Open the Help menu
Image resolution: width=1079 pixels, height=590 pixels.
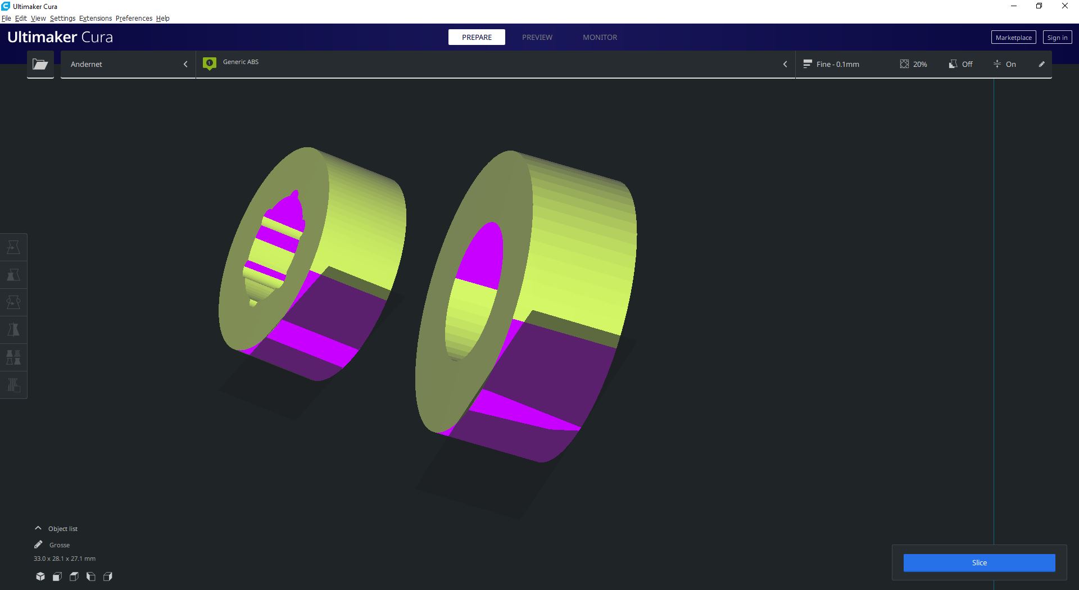[x=162, y=18]
